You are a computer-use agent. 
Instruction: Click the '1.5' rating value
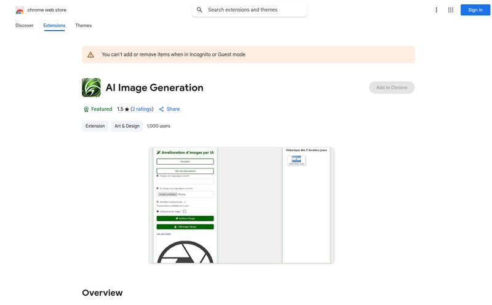[x=120, y=109]
